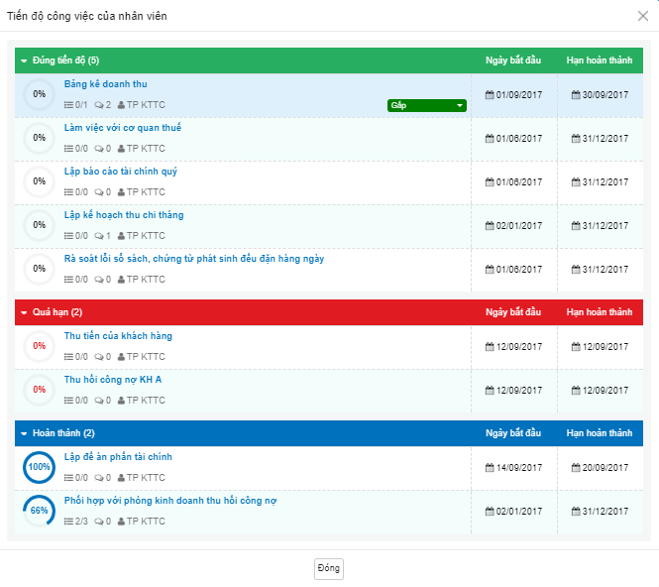Viewport: 659px width, 587px height.
Task: Close the Tiến độ công việc dialog
Action: click(x=643, y=16)
